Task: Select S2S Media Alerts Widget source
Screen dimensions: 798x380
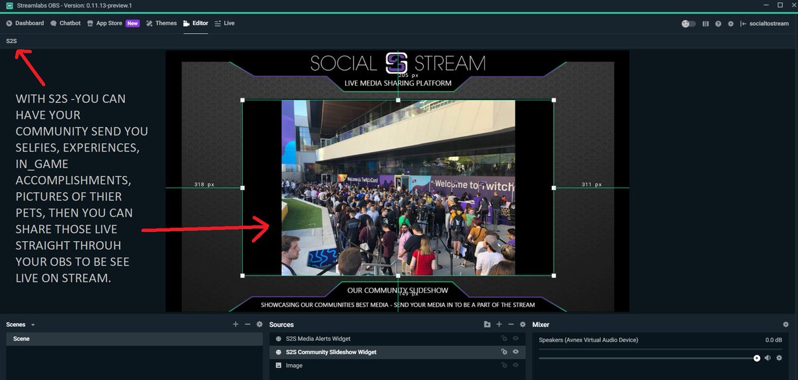Action: click(397, 339)
